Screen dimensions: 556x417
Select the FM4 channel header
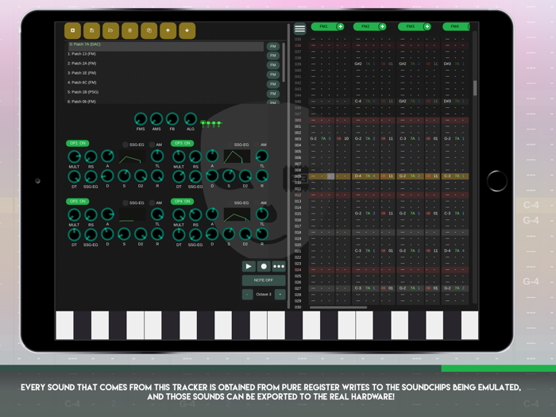pos(455,26)
